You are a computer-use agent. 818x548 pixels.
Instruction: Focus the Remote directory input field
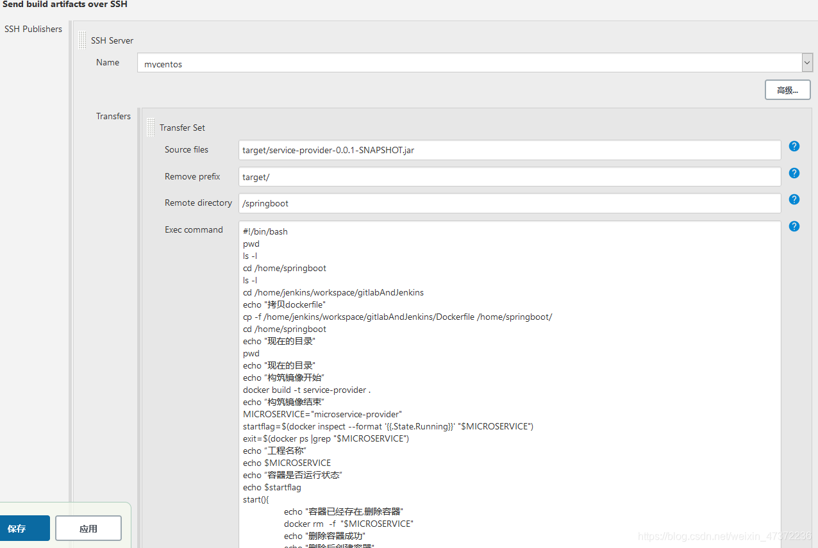(x=510, y=203)
